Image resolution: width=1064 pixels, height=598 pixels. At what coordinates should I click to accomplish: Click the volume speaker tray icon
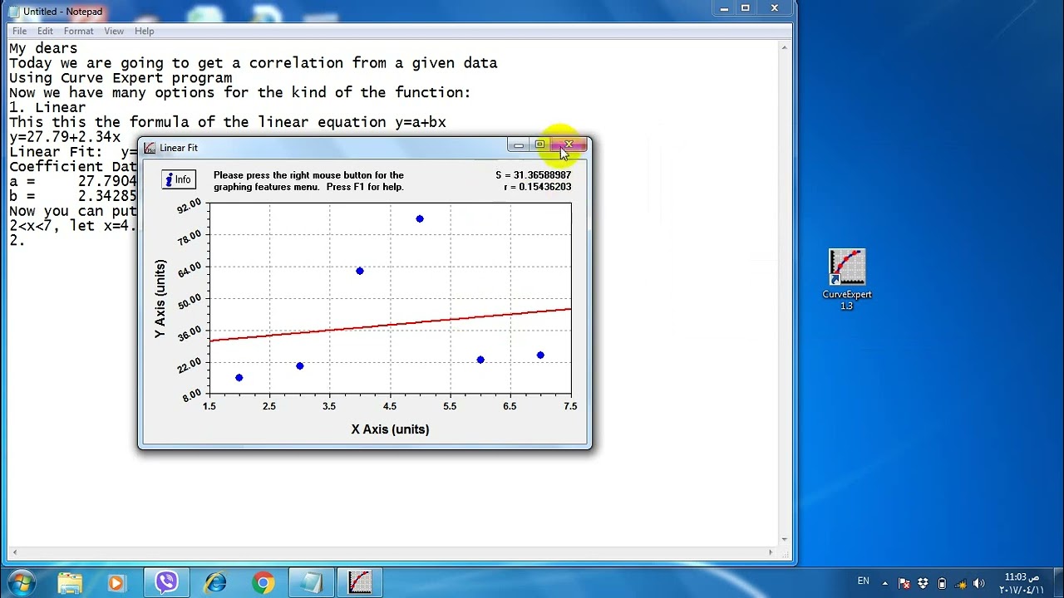978,583
